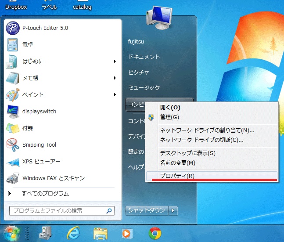Viewport: 284px width, 242px height.
Task: Click プログラムとファイルの検索 search box
Action: pyautogui.click(x=62, y=211)
